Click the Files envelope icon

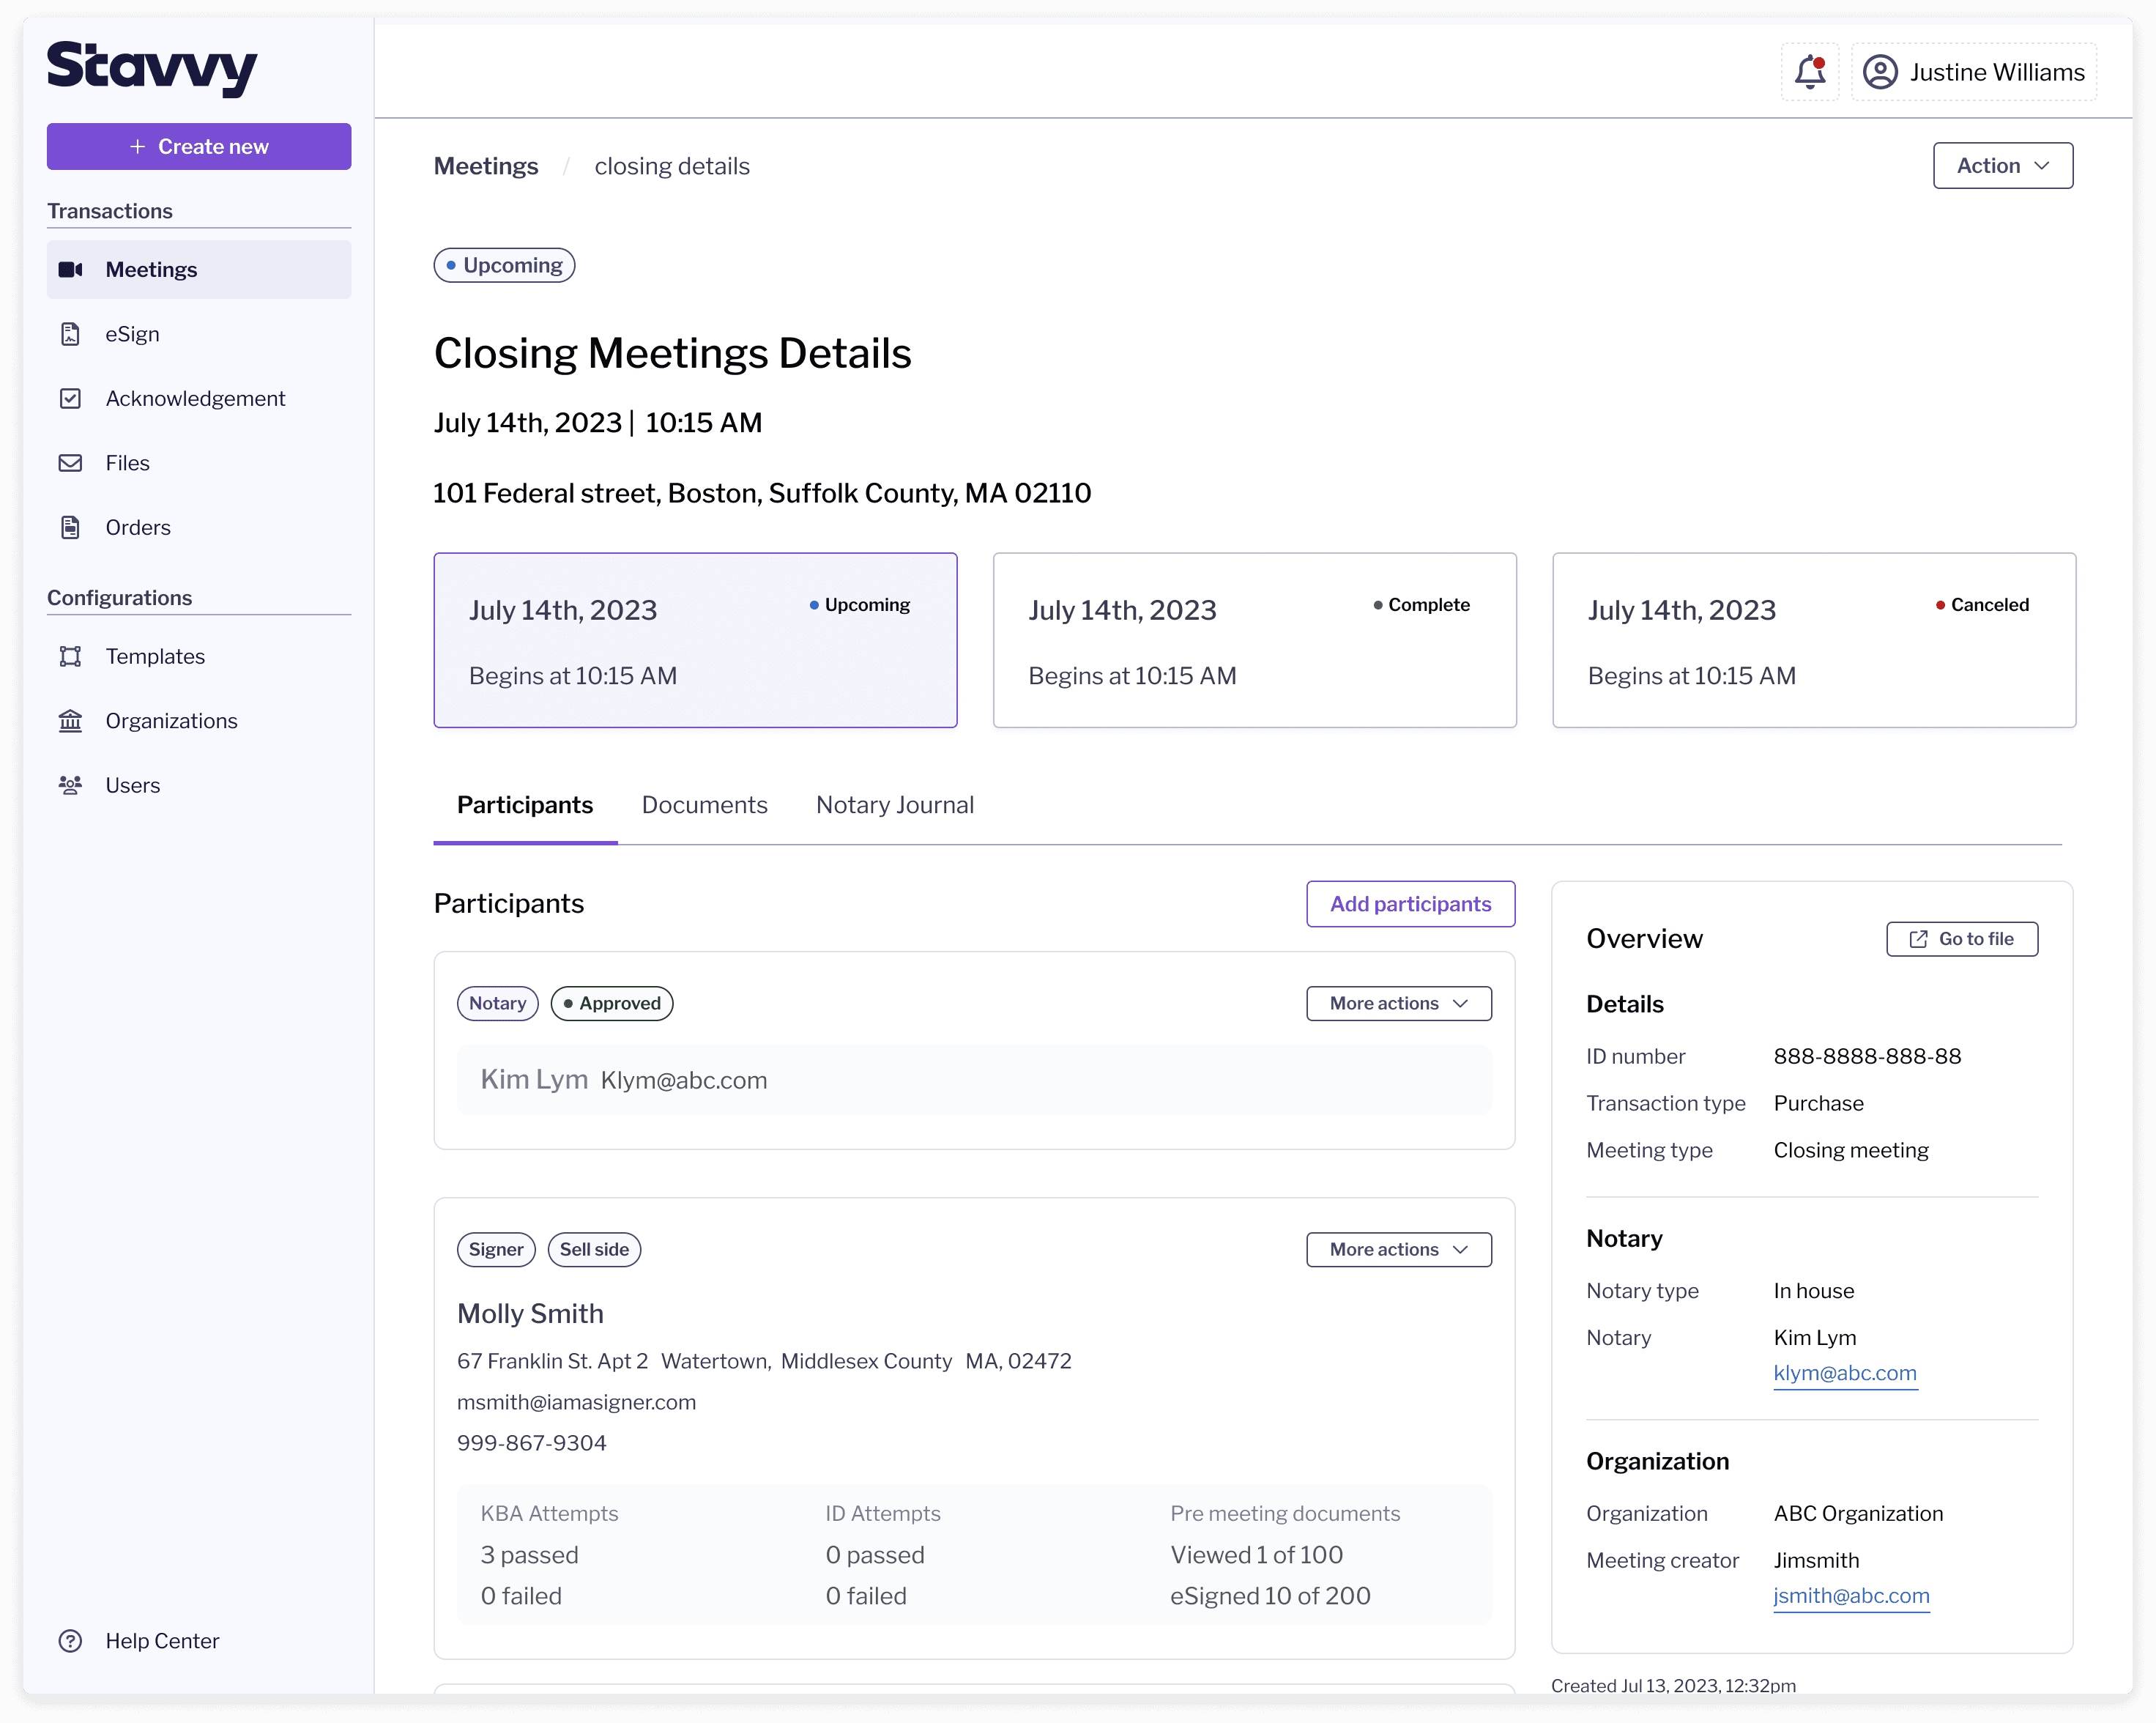point(70,463)
